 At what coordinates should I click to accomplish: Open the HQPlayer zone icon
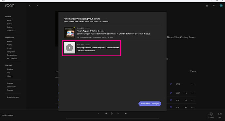pos(211,114)
